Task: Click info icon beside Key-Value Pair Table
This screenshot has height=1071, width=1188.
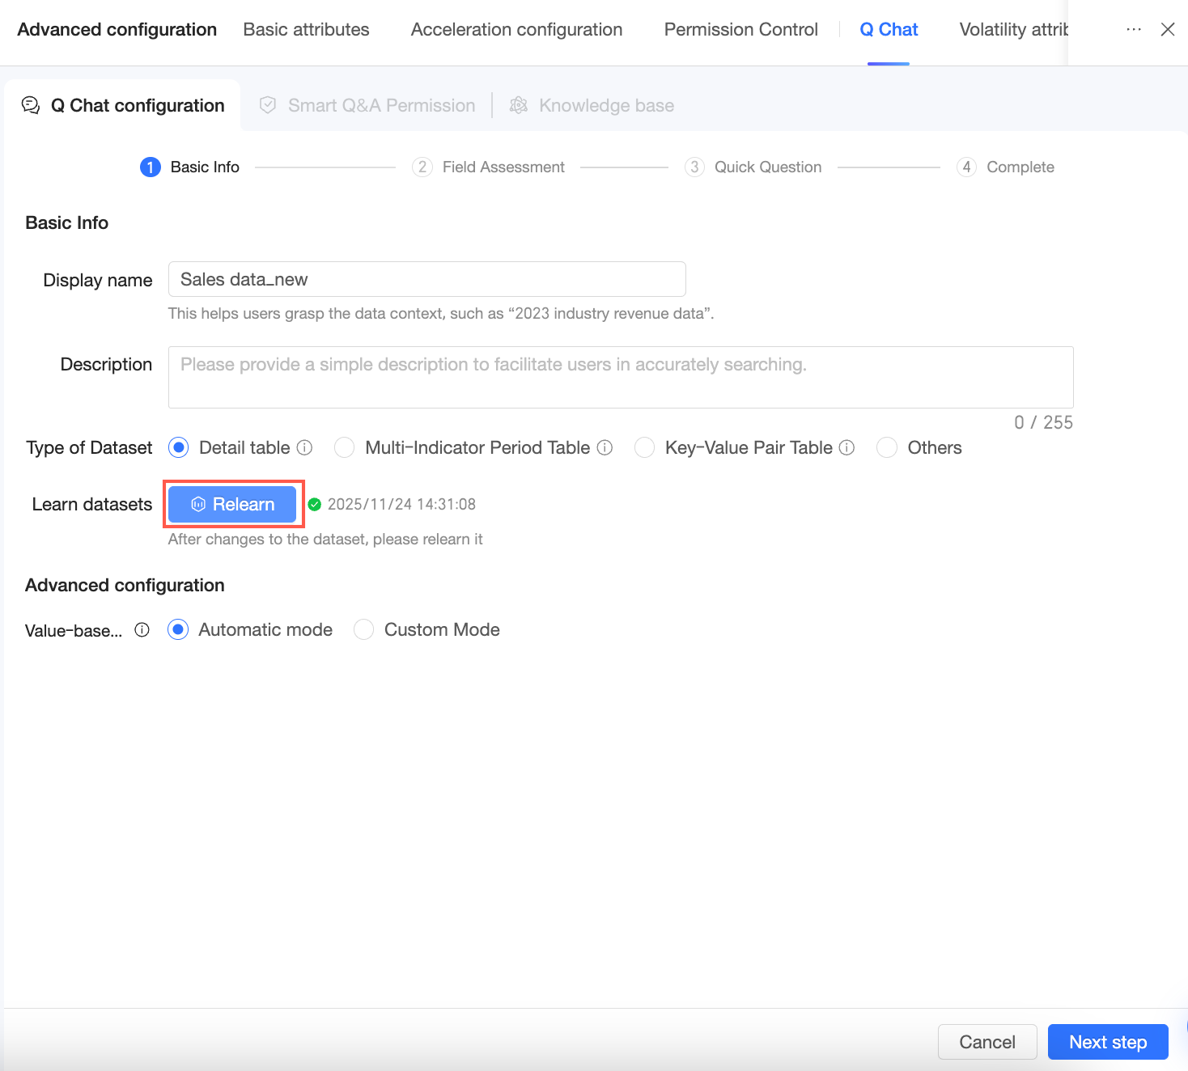Action: click(x=847, y=447)
